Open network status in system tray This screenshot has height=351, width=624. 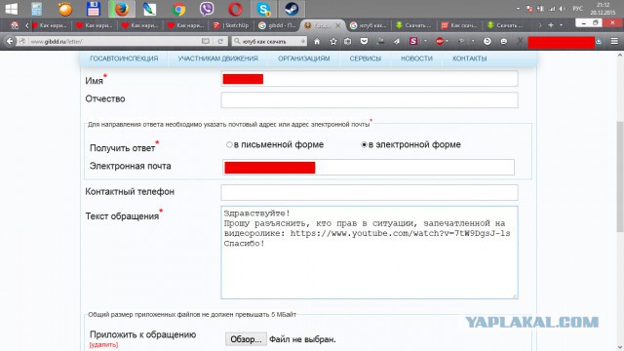click(x=551, y=9)
